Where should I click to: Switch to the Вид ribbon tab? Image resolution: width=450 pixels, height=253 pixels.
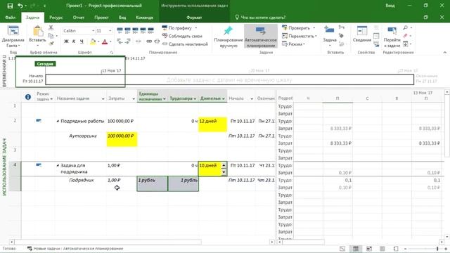[122, 18]
